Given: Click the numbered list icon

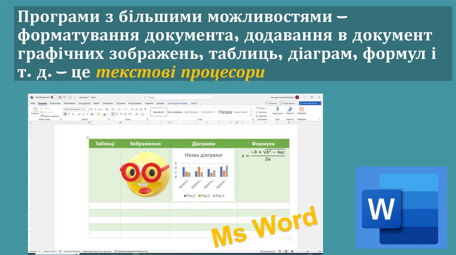Looking at the screenshot, I should pos(119,109).
